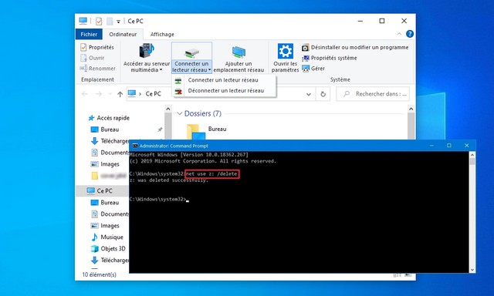Maximize the Ce PC Explorer window
The width and height of the screenshot is (494, 296).
tap(382, 21)
